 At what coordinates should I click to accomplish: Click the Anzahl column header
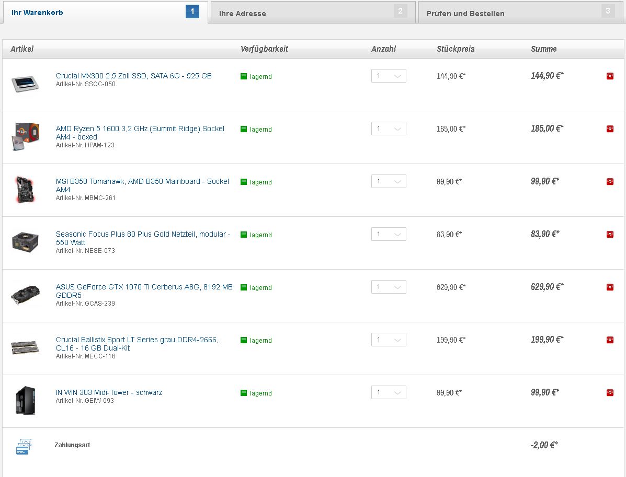point(384,49)
